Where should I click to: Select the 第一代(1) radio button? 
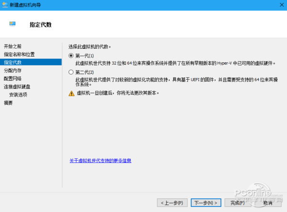pyautogui.click(x=71, y=56)
